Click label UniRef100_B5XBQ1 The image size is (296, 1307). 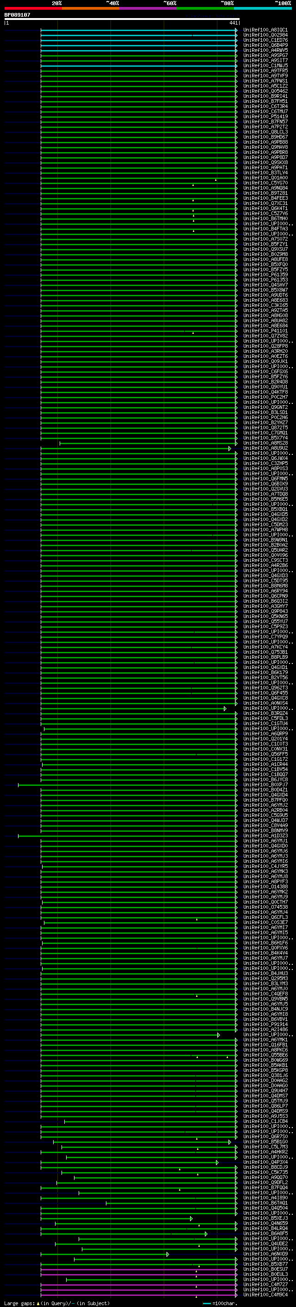(x=265, y=510)
